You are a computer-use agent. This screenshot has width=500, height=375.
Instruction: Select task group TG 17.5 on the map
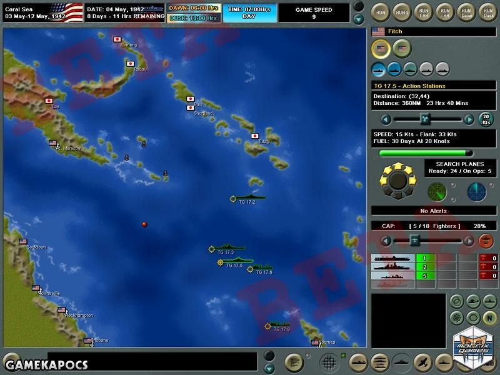point(236,262)
